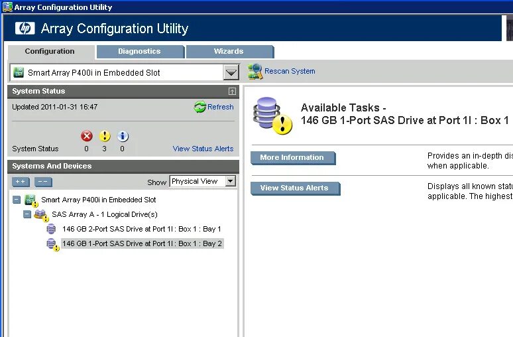Select the 146 GB 1-Port SAS Drive Bay 2
Image resolution: width=513 pixels, height=337 pixels.
point(142,243)
